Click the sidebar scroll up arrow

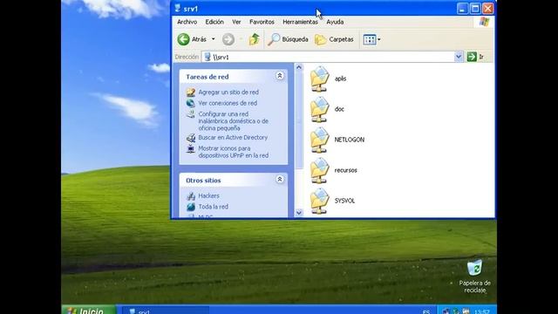pyautogui.click(x=299, y=67)
